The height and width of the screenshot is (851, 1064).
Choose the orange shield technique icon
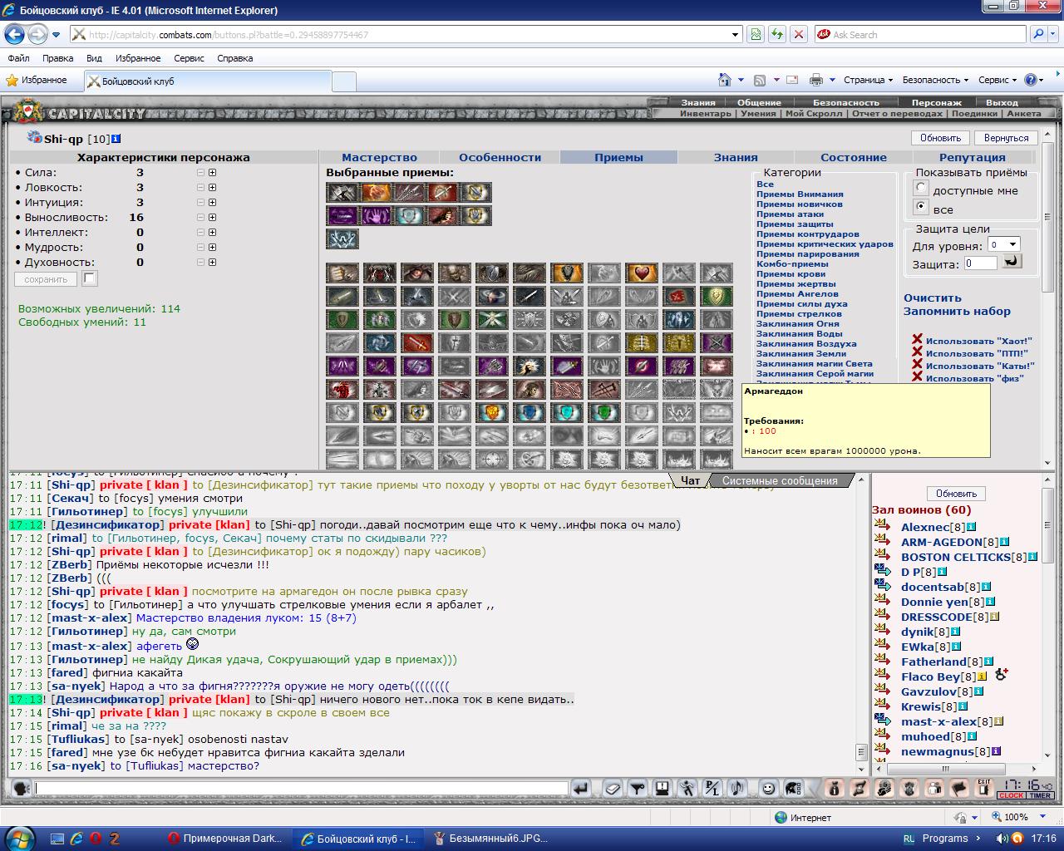coord(566,273)
